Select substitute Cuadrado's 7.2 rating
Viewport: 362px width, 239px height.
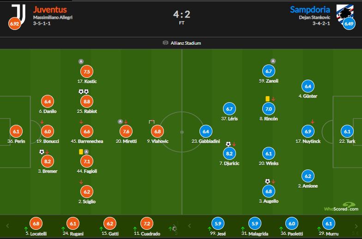(145, 224)
